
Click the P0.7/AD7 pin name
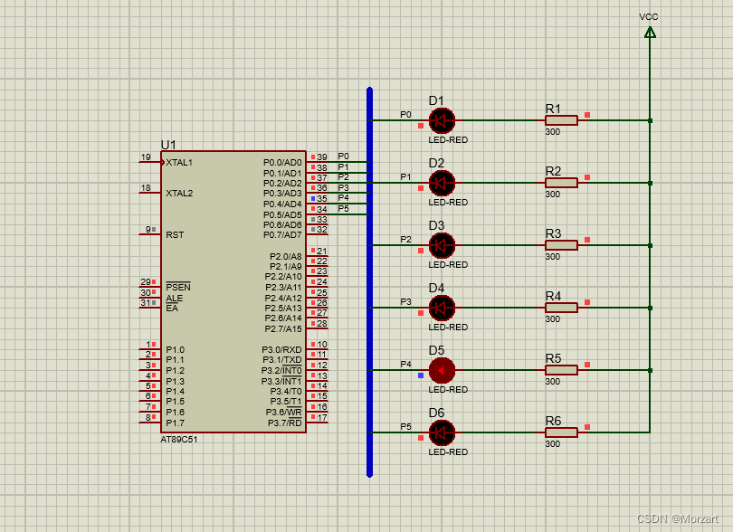(282, 234)
